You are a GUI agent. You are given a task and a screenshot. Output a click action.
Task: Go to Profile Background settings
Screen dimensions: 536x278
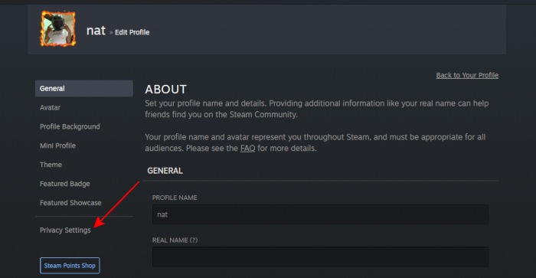(70, 126)
